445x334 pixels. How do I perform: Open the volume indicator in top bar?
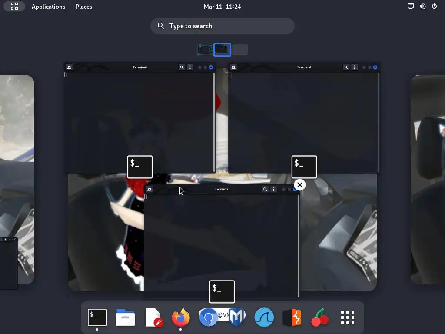click(x=422, y=6)
